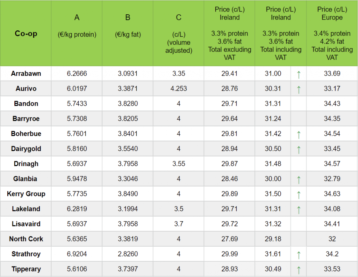Click the North Cork row label
Viewport: 358px width, 277px height.
point(26,239)
